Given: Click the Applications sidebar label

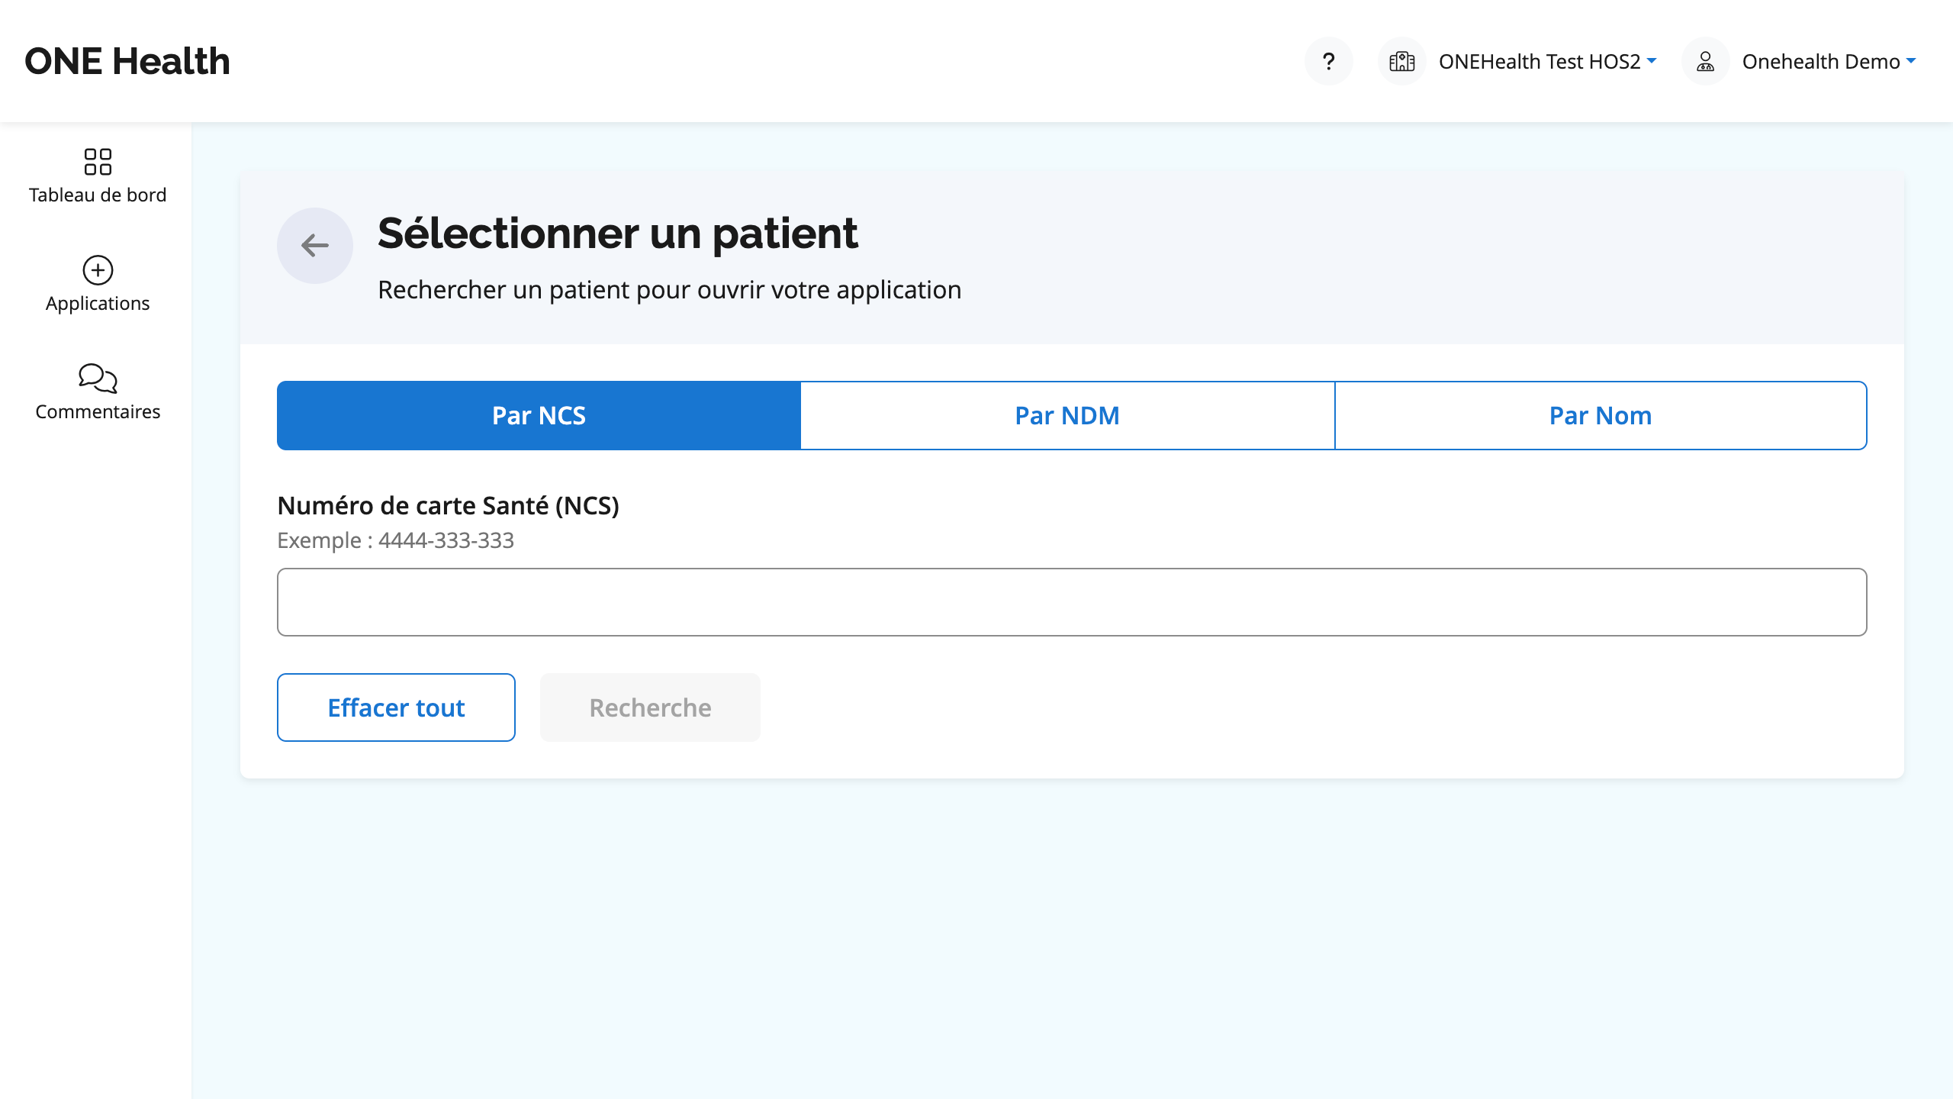Looking at the screenshot, I should click(x=98, y=303).
